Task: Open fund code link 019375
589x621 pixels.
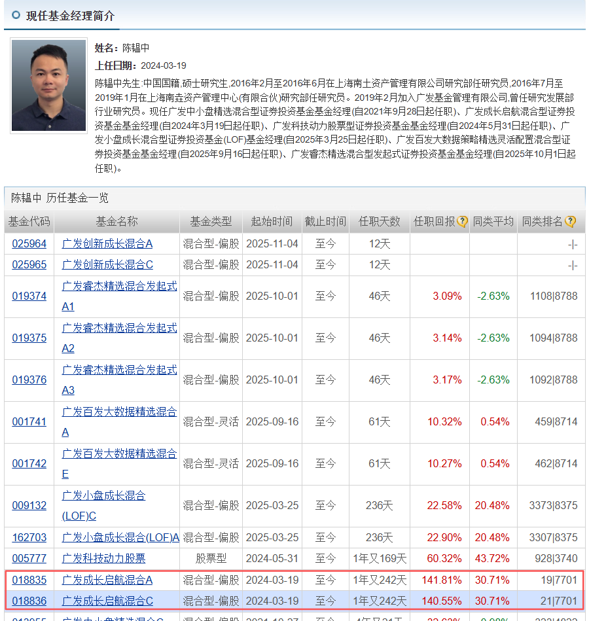Action: click(x=29, y=338)
